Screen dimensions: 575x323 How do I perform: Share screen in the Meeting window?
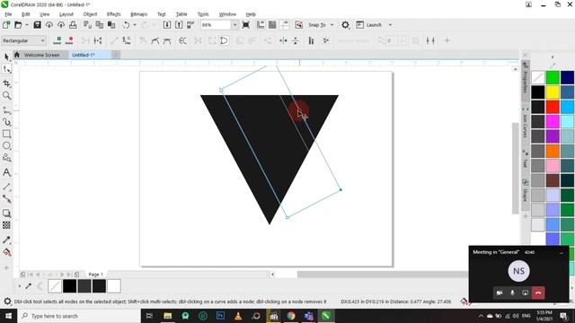[525, 293]
